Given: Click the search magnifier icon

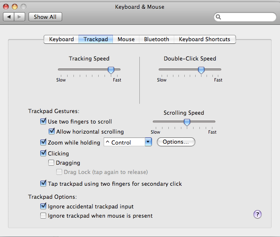Looking at the screenshot, I should pyautogui.click(x=219, y=17).
